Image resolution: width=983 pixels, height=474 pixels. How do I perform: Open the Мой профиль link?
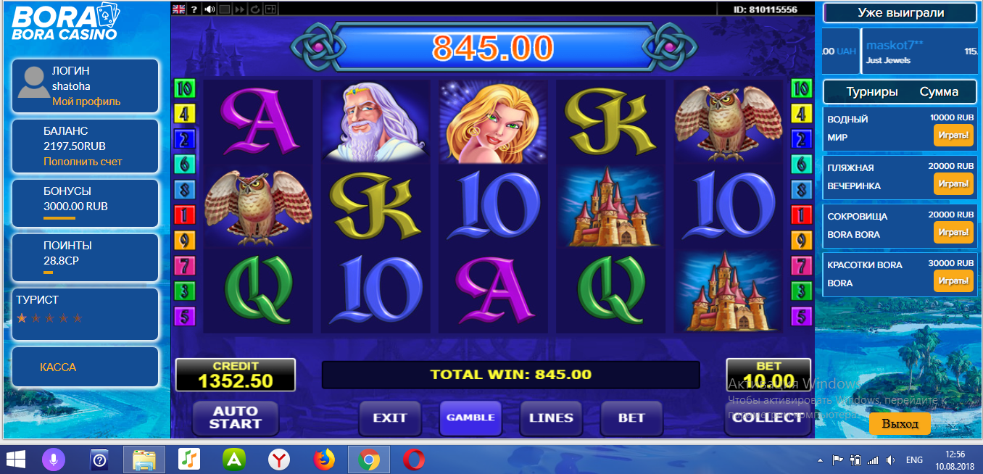coord(86,101)
